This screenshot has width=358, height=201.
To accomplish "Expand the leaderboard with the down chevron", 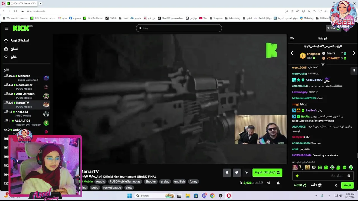I will [323, 64].
